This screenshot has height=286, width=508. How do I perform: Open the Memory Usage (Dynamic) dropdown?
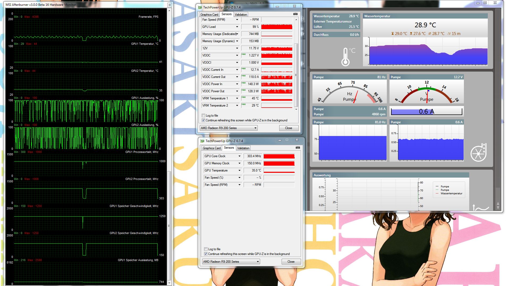point(237,41)
